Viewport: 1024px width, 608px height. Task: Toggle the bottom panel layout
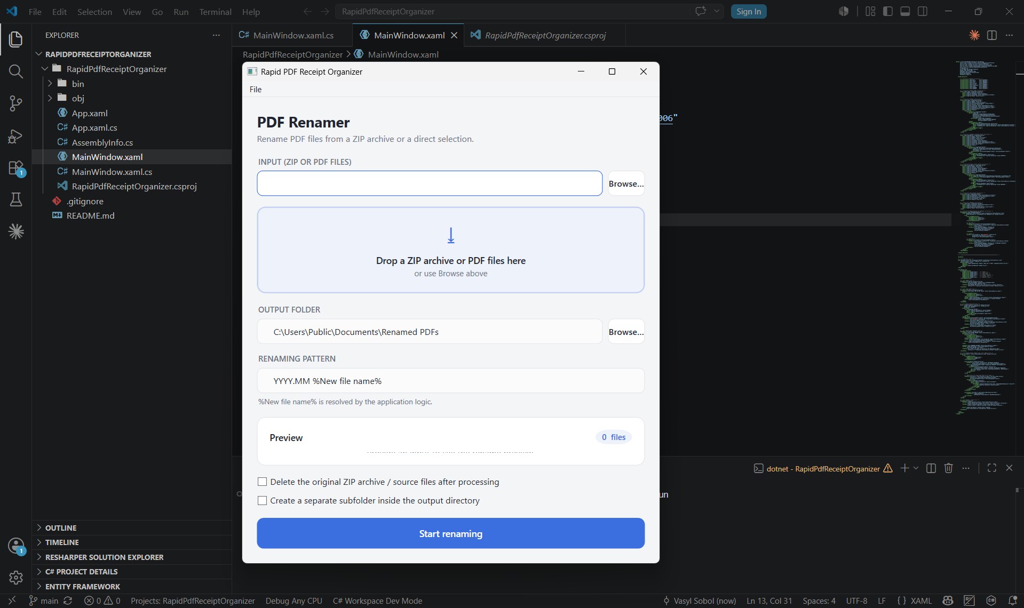[x=905, y=11]
